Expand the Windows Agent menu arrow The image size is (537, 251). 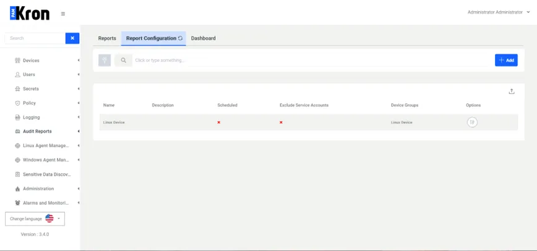pos(79,160)
